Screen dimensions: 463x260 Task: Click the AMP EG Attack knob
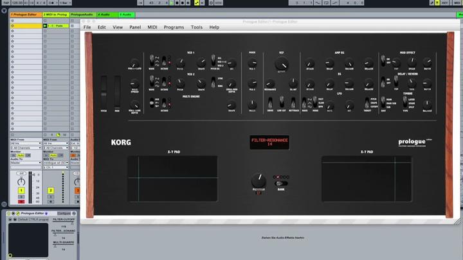coord(310,63)
